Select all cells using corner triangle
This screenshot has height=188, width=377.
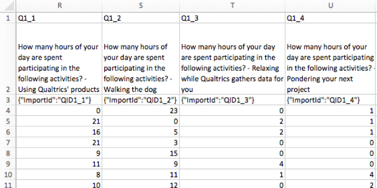pyautogui.click(x=8, y=6)
